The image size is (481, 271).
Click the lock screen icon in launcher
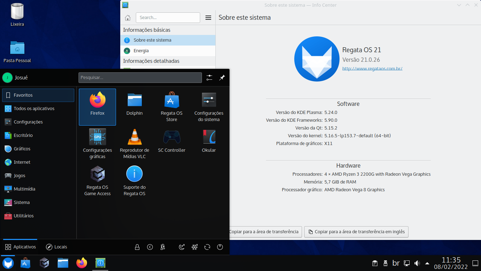click(137, 247)
